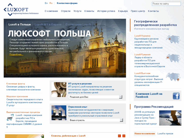184x138 pixels.
Task: Open the Контакты menu
Action: pyautogui.click(x=153, y=11)
